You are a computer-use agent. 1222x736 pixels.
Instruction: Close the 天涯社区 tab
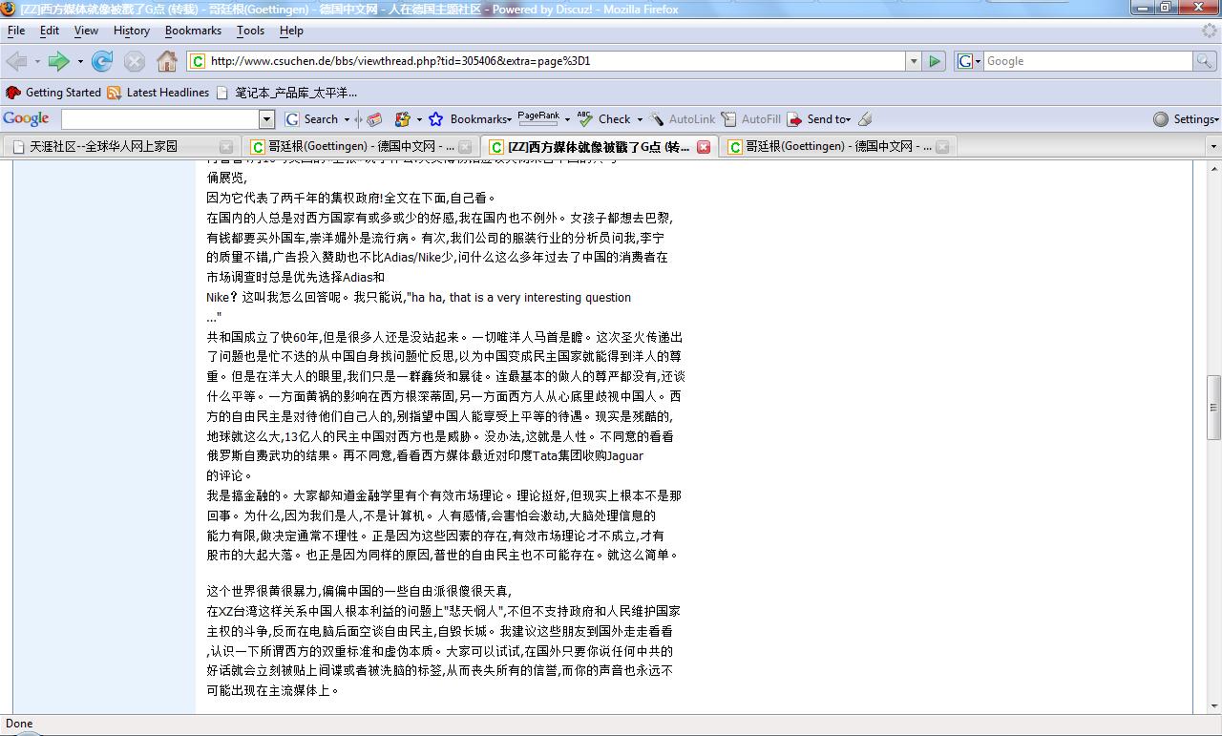[226, 147]
